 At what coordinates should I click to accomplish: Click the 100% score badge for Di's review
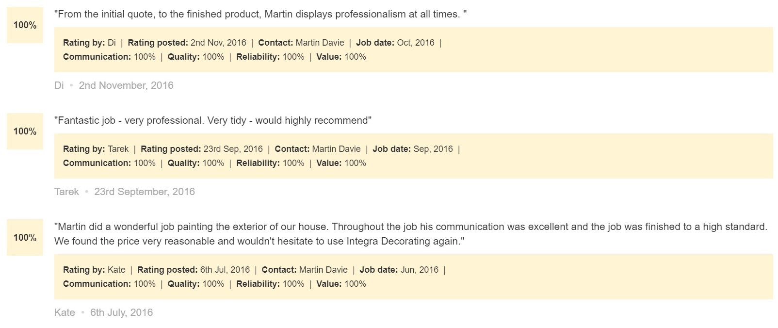(25, 25)
